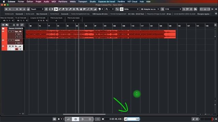Click the metronome click icon in transport
Viewport: 218px width, 122px height.
pos(193,119)
